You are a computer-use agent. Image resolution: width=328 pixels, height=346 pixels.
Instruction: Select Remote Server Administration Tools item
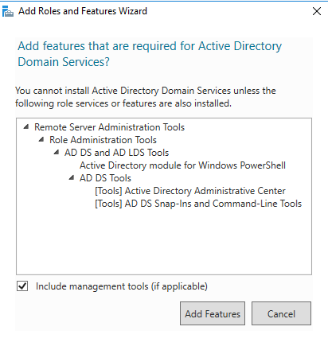tap(109, 127)
